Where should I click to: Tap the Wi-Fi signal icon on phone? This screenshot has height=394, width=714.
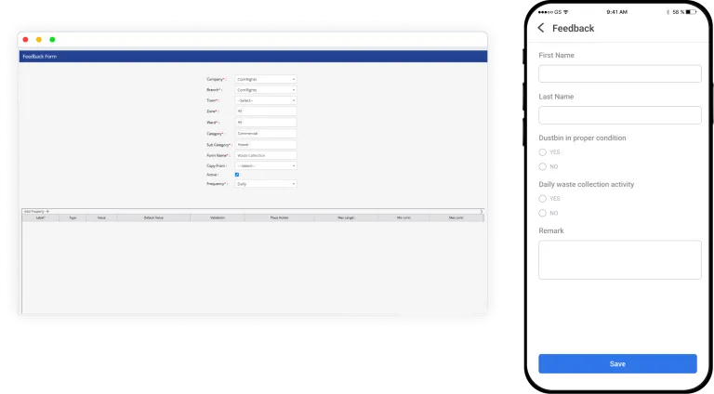pos(565,12)
